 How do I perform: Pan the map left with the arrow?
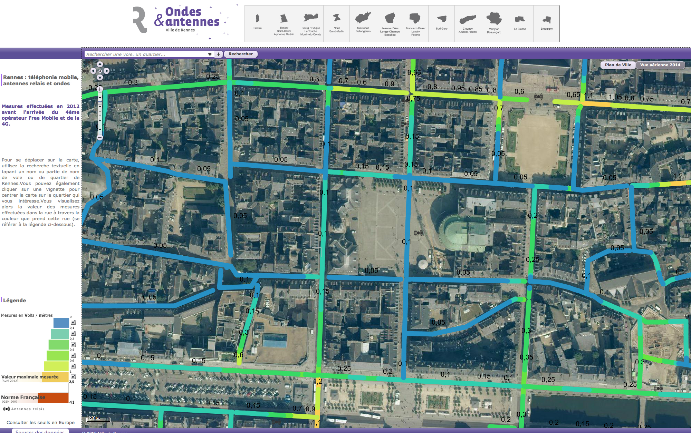pyautogui.click(x=93, y=71)
